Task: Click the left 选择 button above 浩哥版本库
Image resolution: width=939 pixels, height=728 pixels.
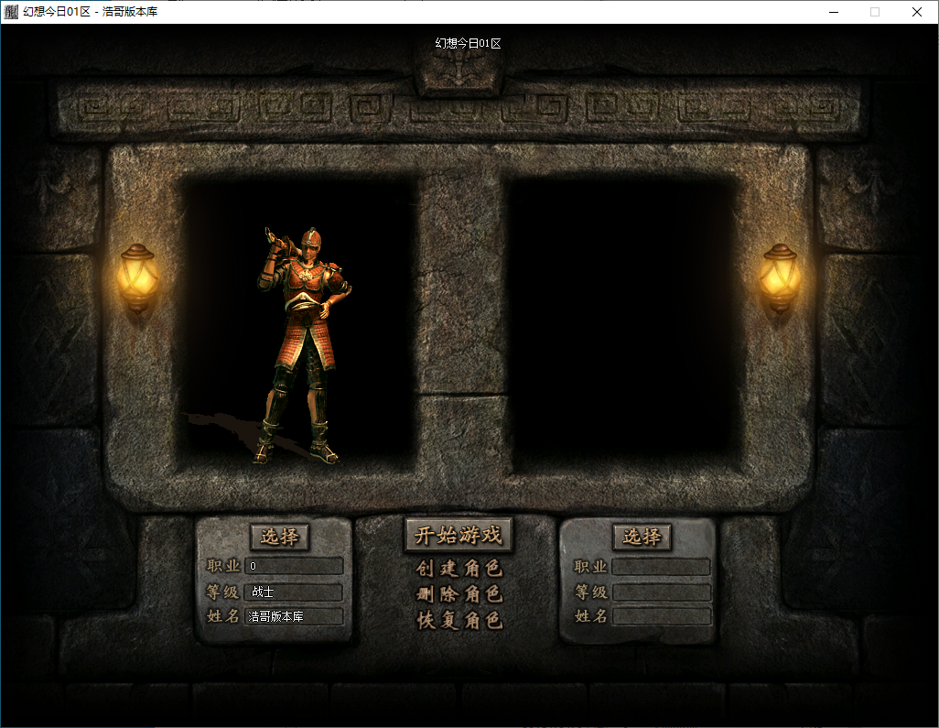Action: pyautogui.click(x=279, y=537)
